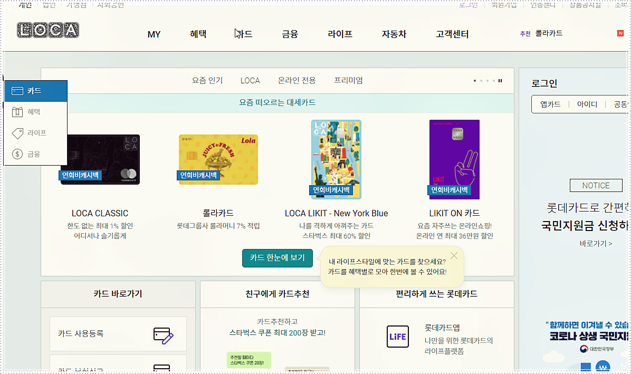Click the red N icon at top right

pyautogui.click(x=620, y=33)
